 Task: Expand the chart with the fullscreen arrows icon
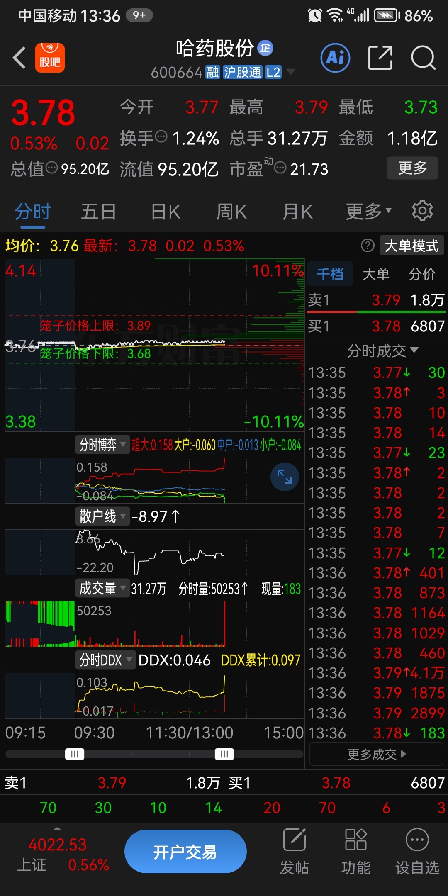285,477
